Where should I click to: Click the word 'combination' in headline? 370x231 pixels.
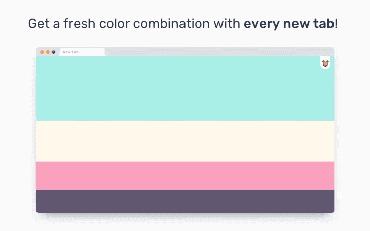[x=173, y=24]
